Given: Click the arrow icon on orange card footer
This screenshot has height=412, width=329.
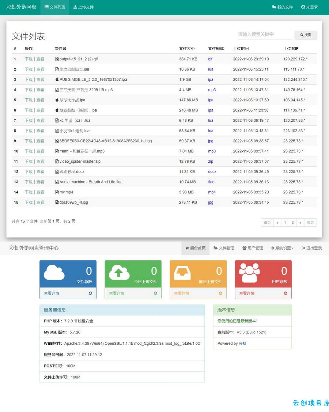Looking at the screenshot, I should (x=220, y=293).
